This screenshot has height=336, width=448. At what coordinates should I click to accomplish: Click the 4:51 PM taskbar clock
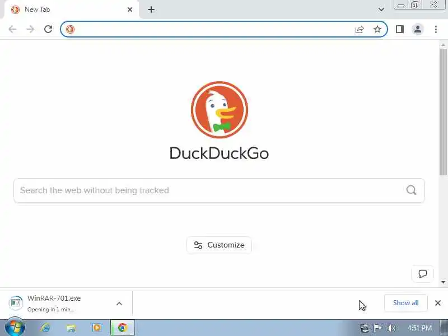coord(419,328)
